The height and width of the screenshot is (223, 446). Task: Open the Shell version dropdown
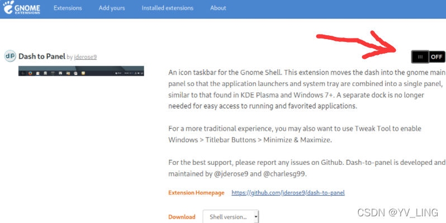coord(231,217)
